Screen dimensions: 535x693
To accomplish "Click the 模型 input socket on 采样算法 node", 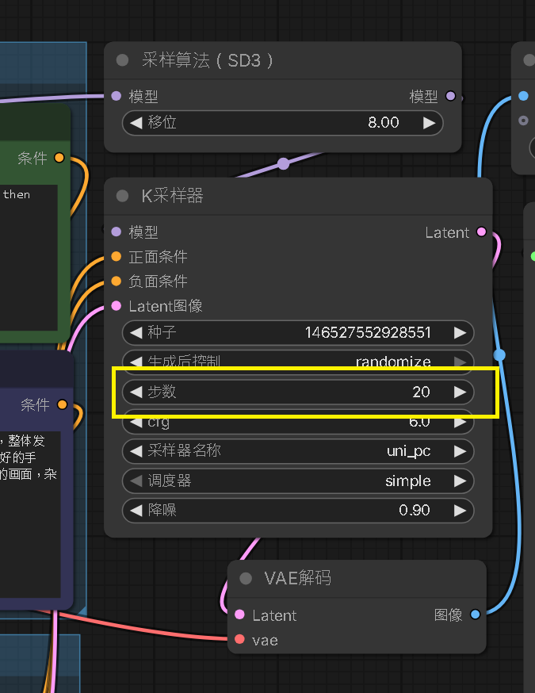I will tap(117, 96).
